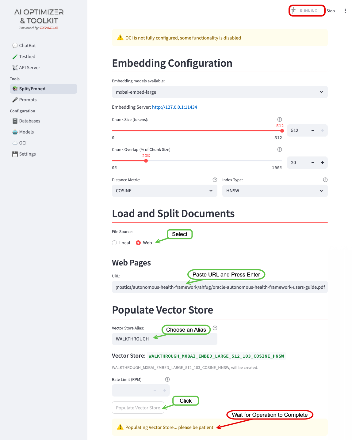The height and width of the screenshot is (440, 352).
Task: Navigate to the Prompts tool
Action: coord(44,100)
